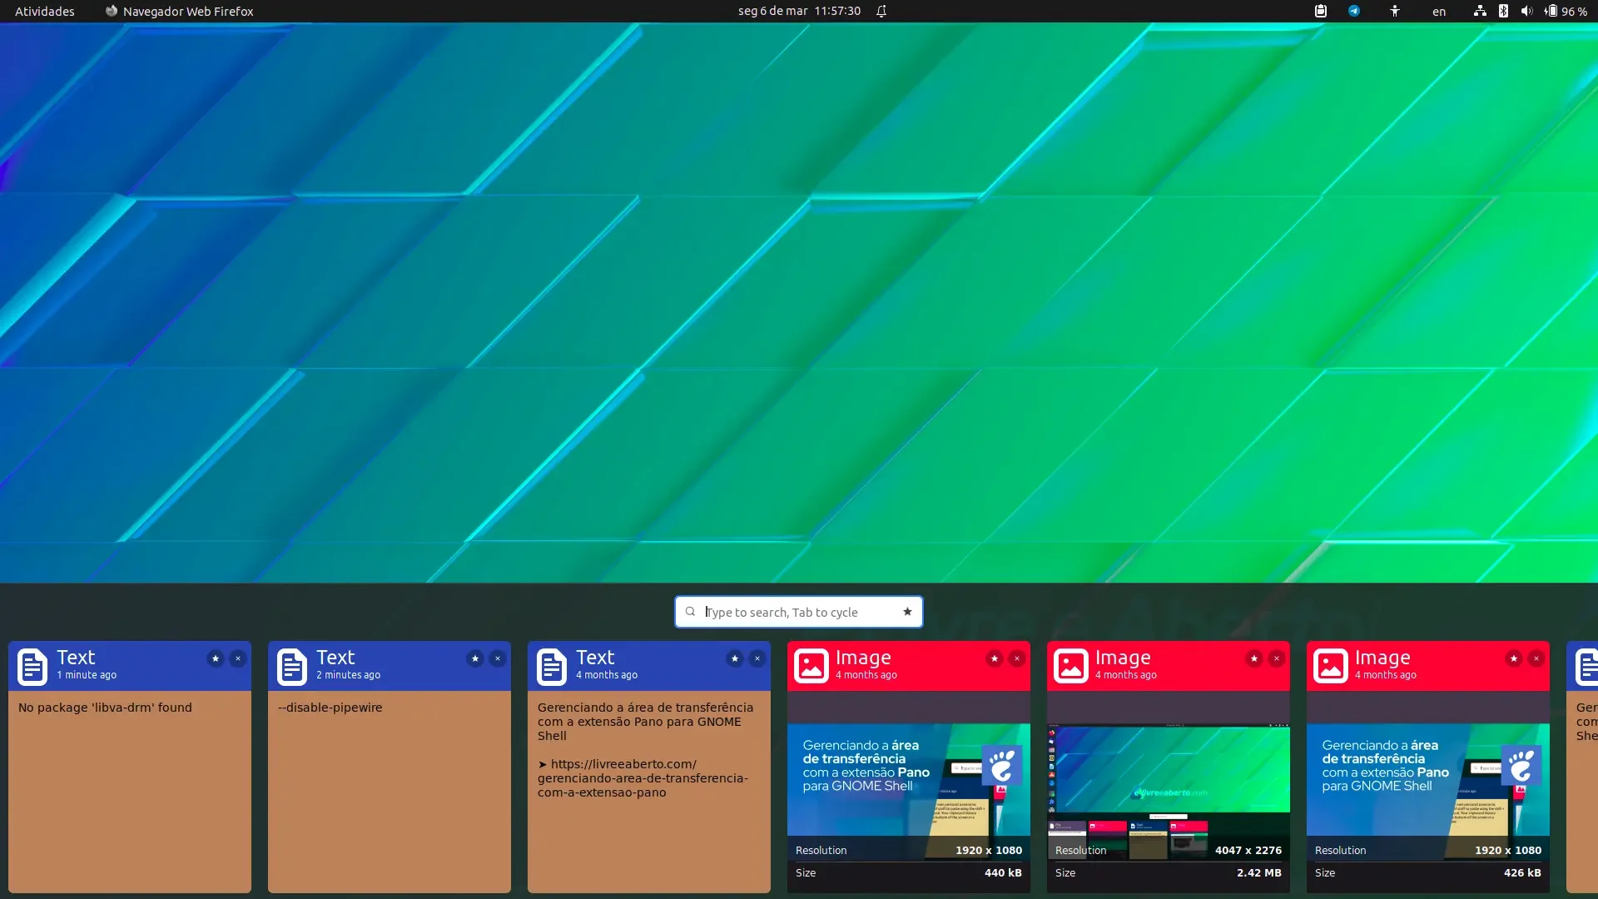The height and width of the screenshot is (899, 1598).
Task: Toggle favorites filter star in search box
Action: [x=907, y=612]
